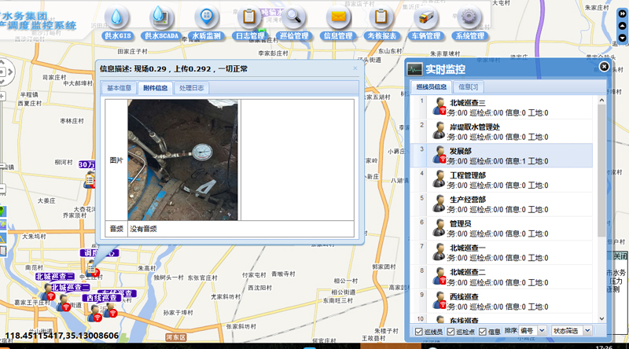Open the 信息[3] tab in 实时监控
629x349 pixels.
pos(469,86)
